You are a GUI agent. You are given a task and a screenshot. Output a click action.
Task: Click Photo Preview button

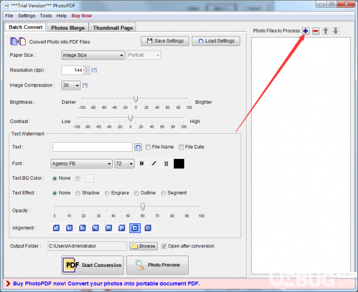point(158,265)
